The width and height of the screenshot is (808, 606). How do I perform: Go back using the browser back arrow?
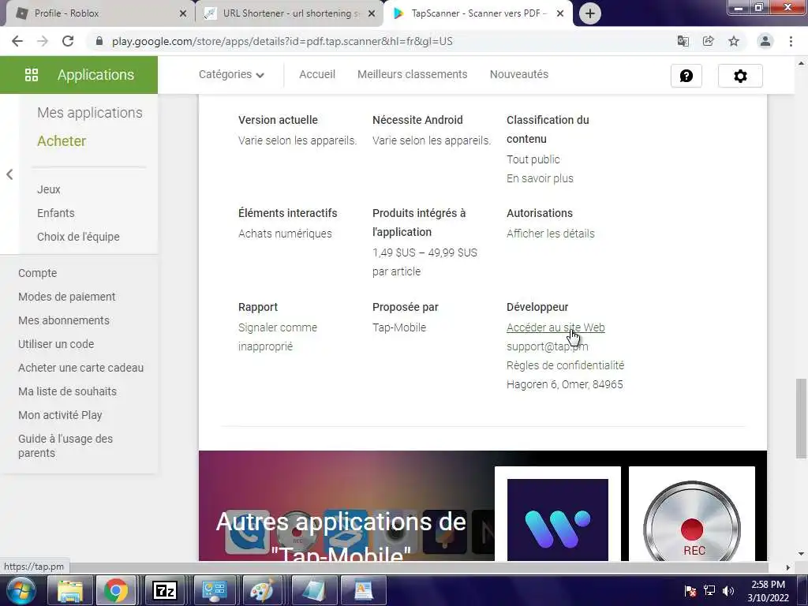[x=17, y=41]
